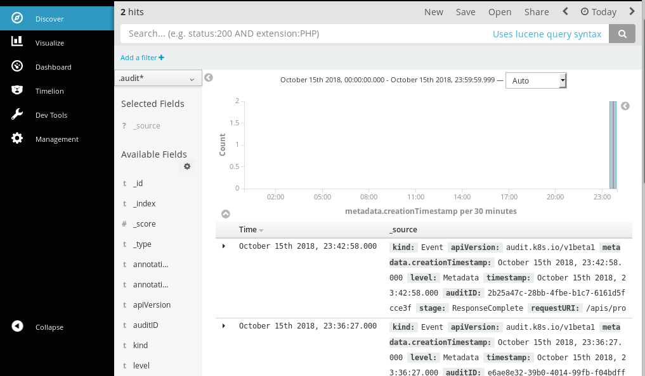Open the .audit* index pattern selector
Viewport: 645px width, 376px height.
pos(157,78)
